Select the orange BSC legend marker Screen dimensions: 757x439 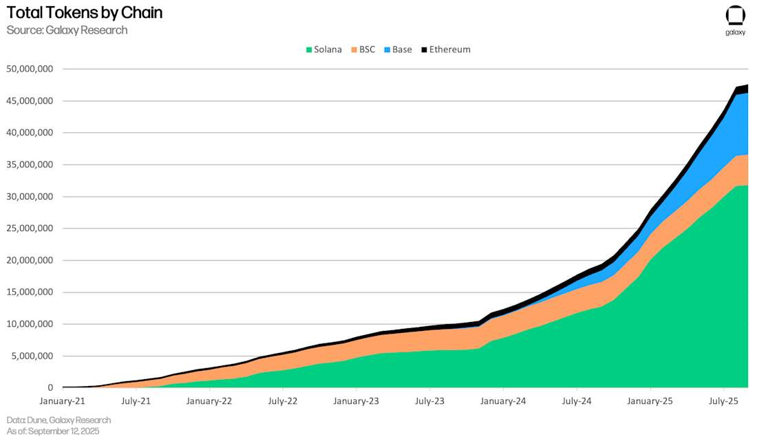pos(354,49)
